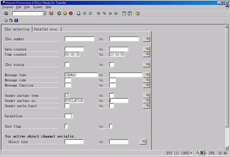Open the Goto menu

[27, 7]
